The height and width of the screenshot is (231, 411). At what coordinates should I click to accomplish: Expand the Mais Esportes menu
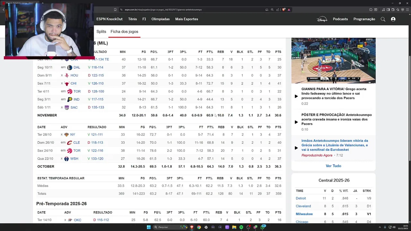pyautogui.click(x=187, y=19)
